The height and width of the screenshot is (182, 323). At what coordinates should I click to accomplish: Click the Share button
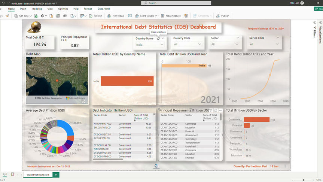click(319, 9)
